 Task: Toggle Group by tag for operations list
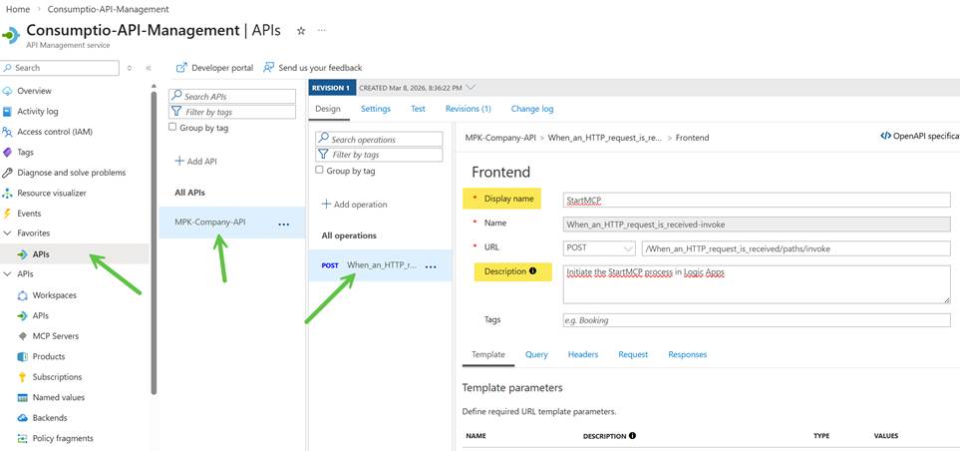[319, 171]
